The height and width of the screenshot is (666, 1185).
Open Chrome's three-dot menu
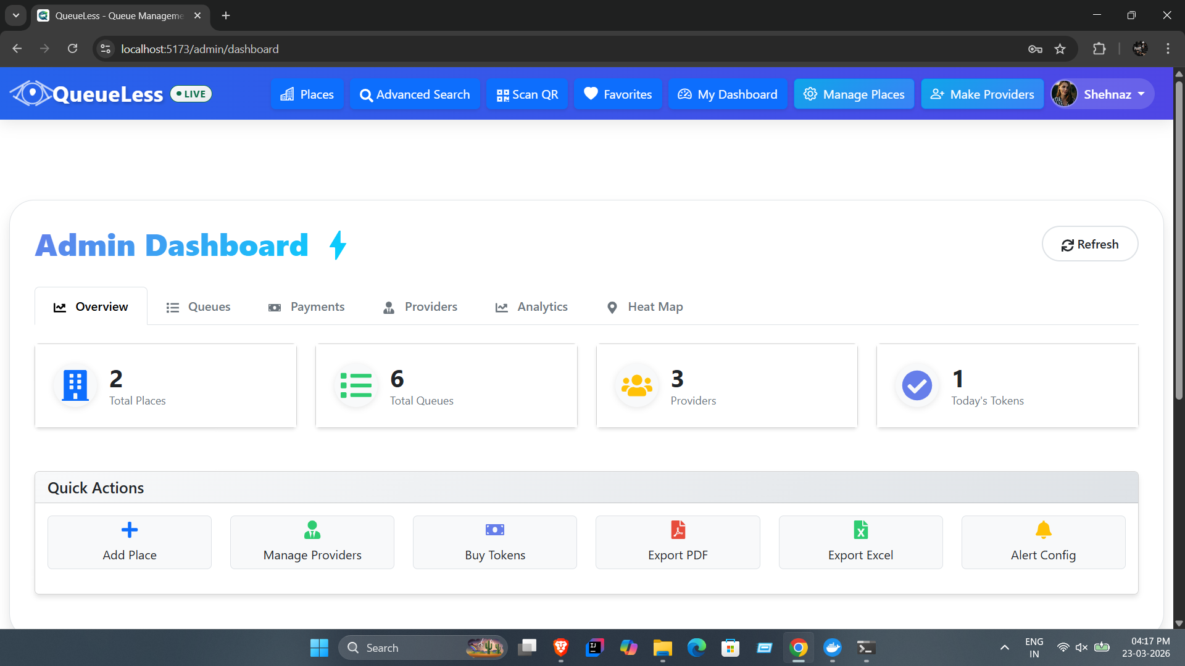click(1168, 49)
